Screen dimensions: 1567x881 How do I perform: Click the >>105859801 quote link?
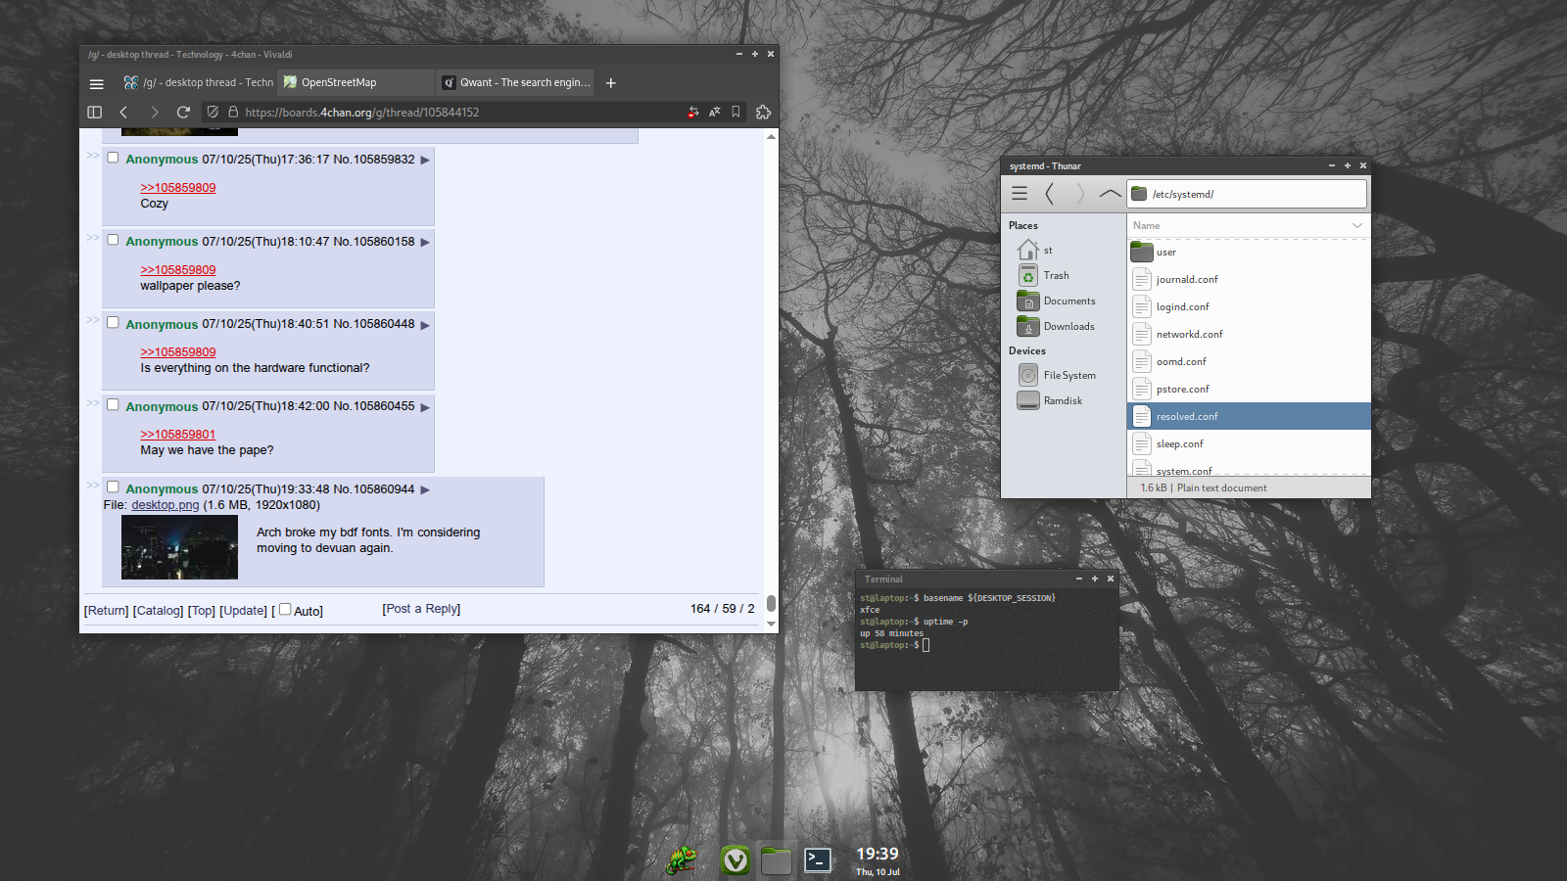click(x=177, y=435)
